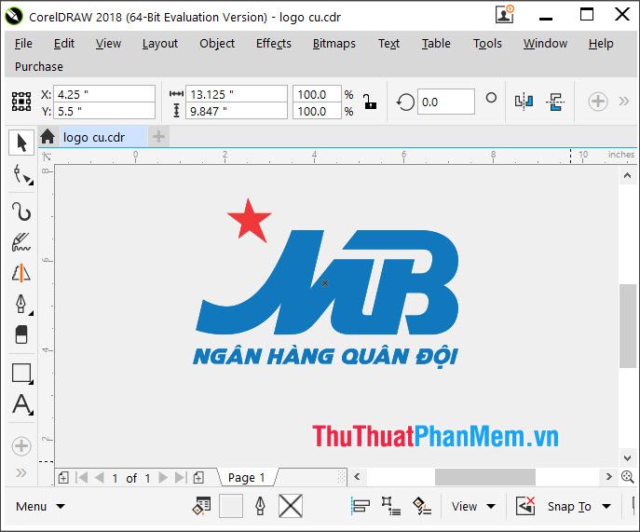Toggle the snap off icon
This screenshot has height=532, width=640.
pyautogui.click(x=524, y=506)
